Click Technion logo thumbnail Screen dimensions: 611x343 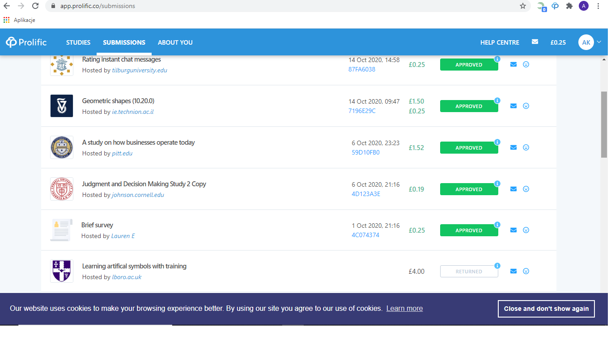pos(62,106)
